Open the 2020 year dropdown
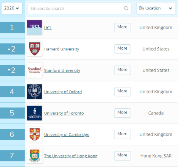 coord(12,8)
